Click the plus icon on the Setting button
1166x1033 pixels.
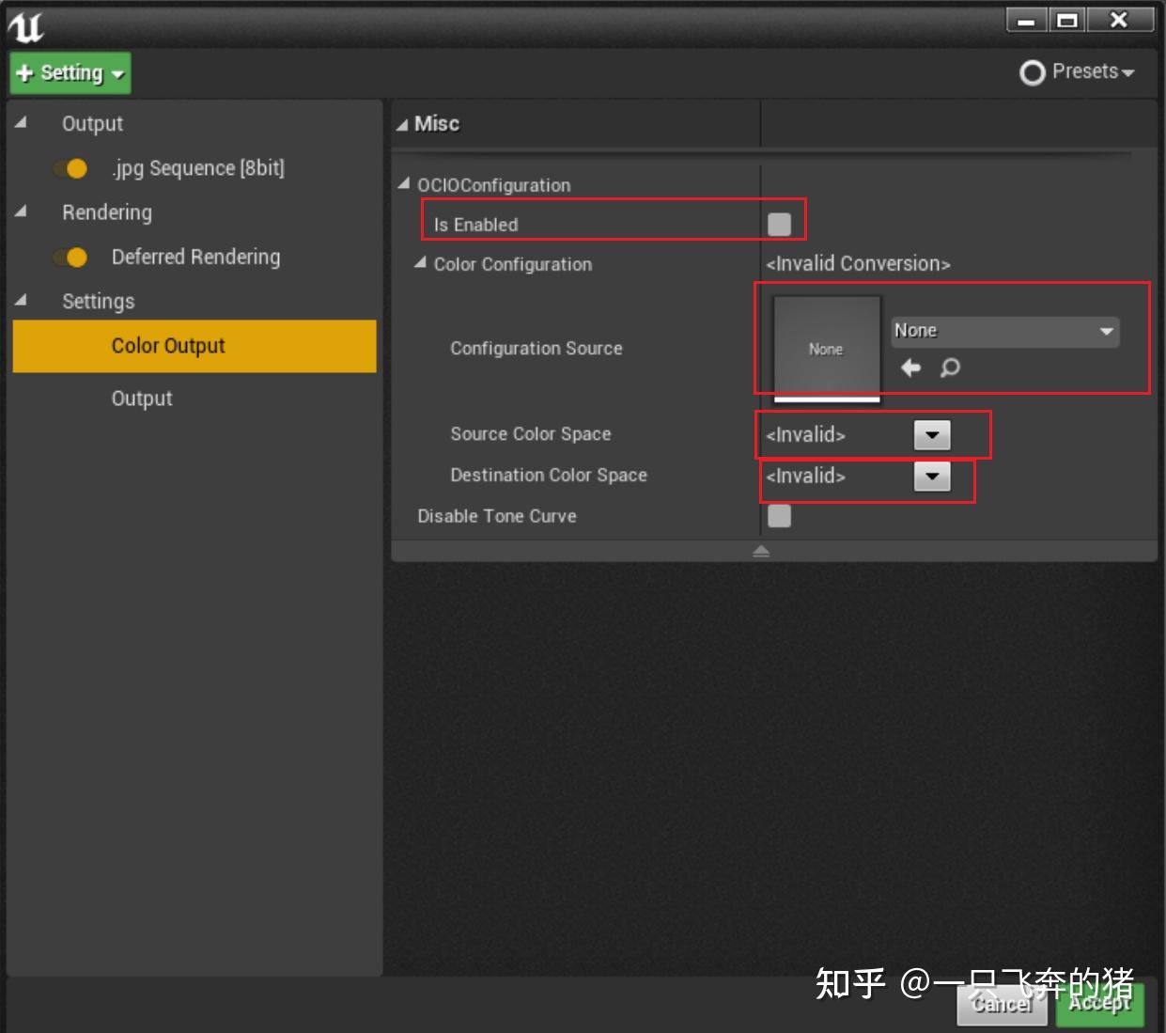pyautogui.click(x=25, y=72)
